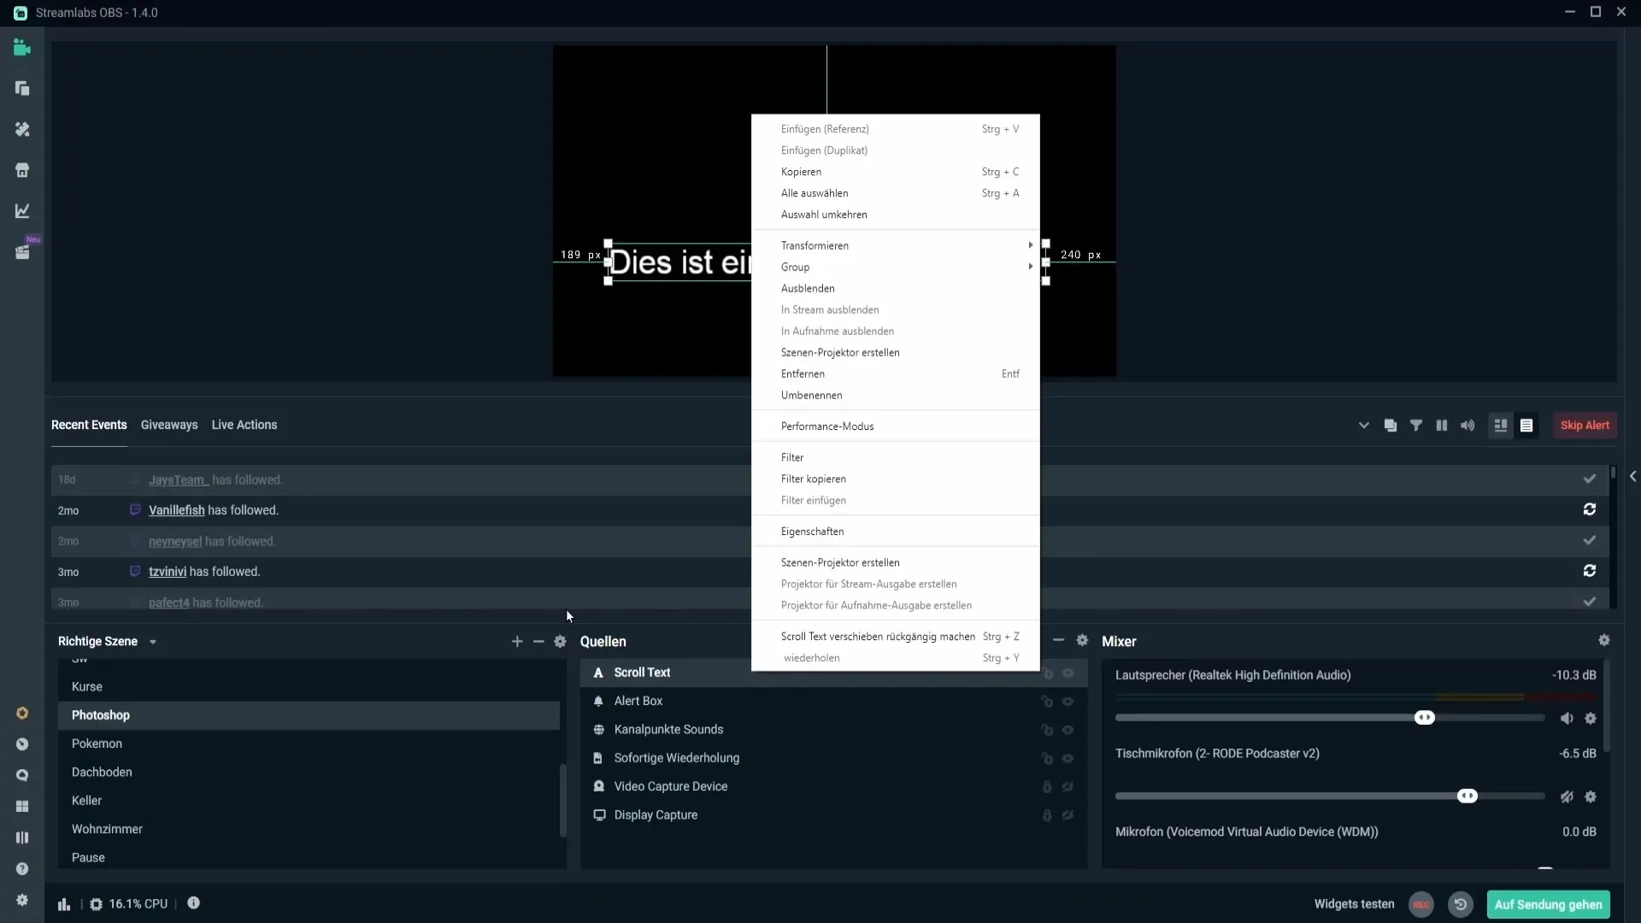
Task: Click the alert/notification bell icon
Action: tap(598, 701)
